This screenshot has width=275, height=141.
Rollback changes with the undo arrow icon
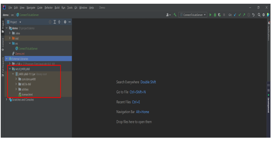pos(253,15)
